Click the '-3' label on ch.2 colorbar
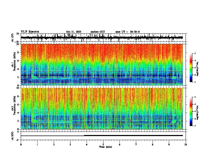Image resolution: width=209 pixels, height=162 pixels. click(x=194, y=97)
